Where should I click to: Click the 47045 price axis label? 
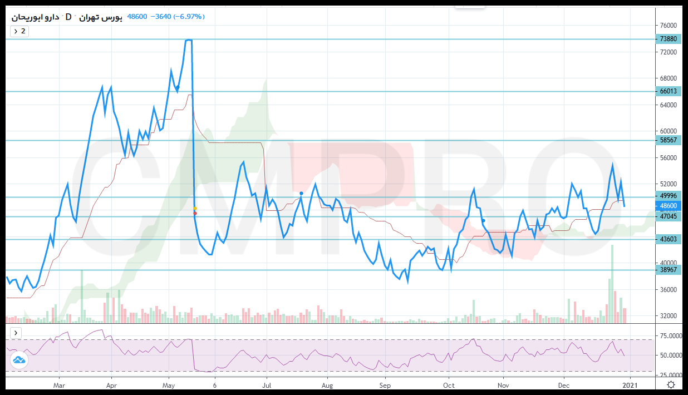pyautogui.click(x=668, y=216)
